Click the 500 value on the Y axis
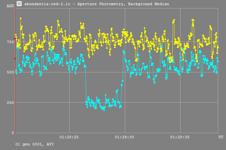 point(10,72)
